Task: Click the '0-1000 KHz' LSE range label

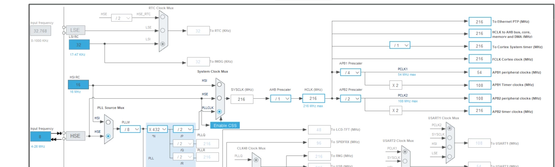Action: click(40, 40)
